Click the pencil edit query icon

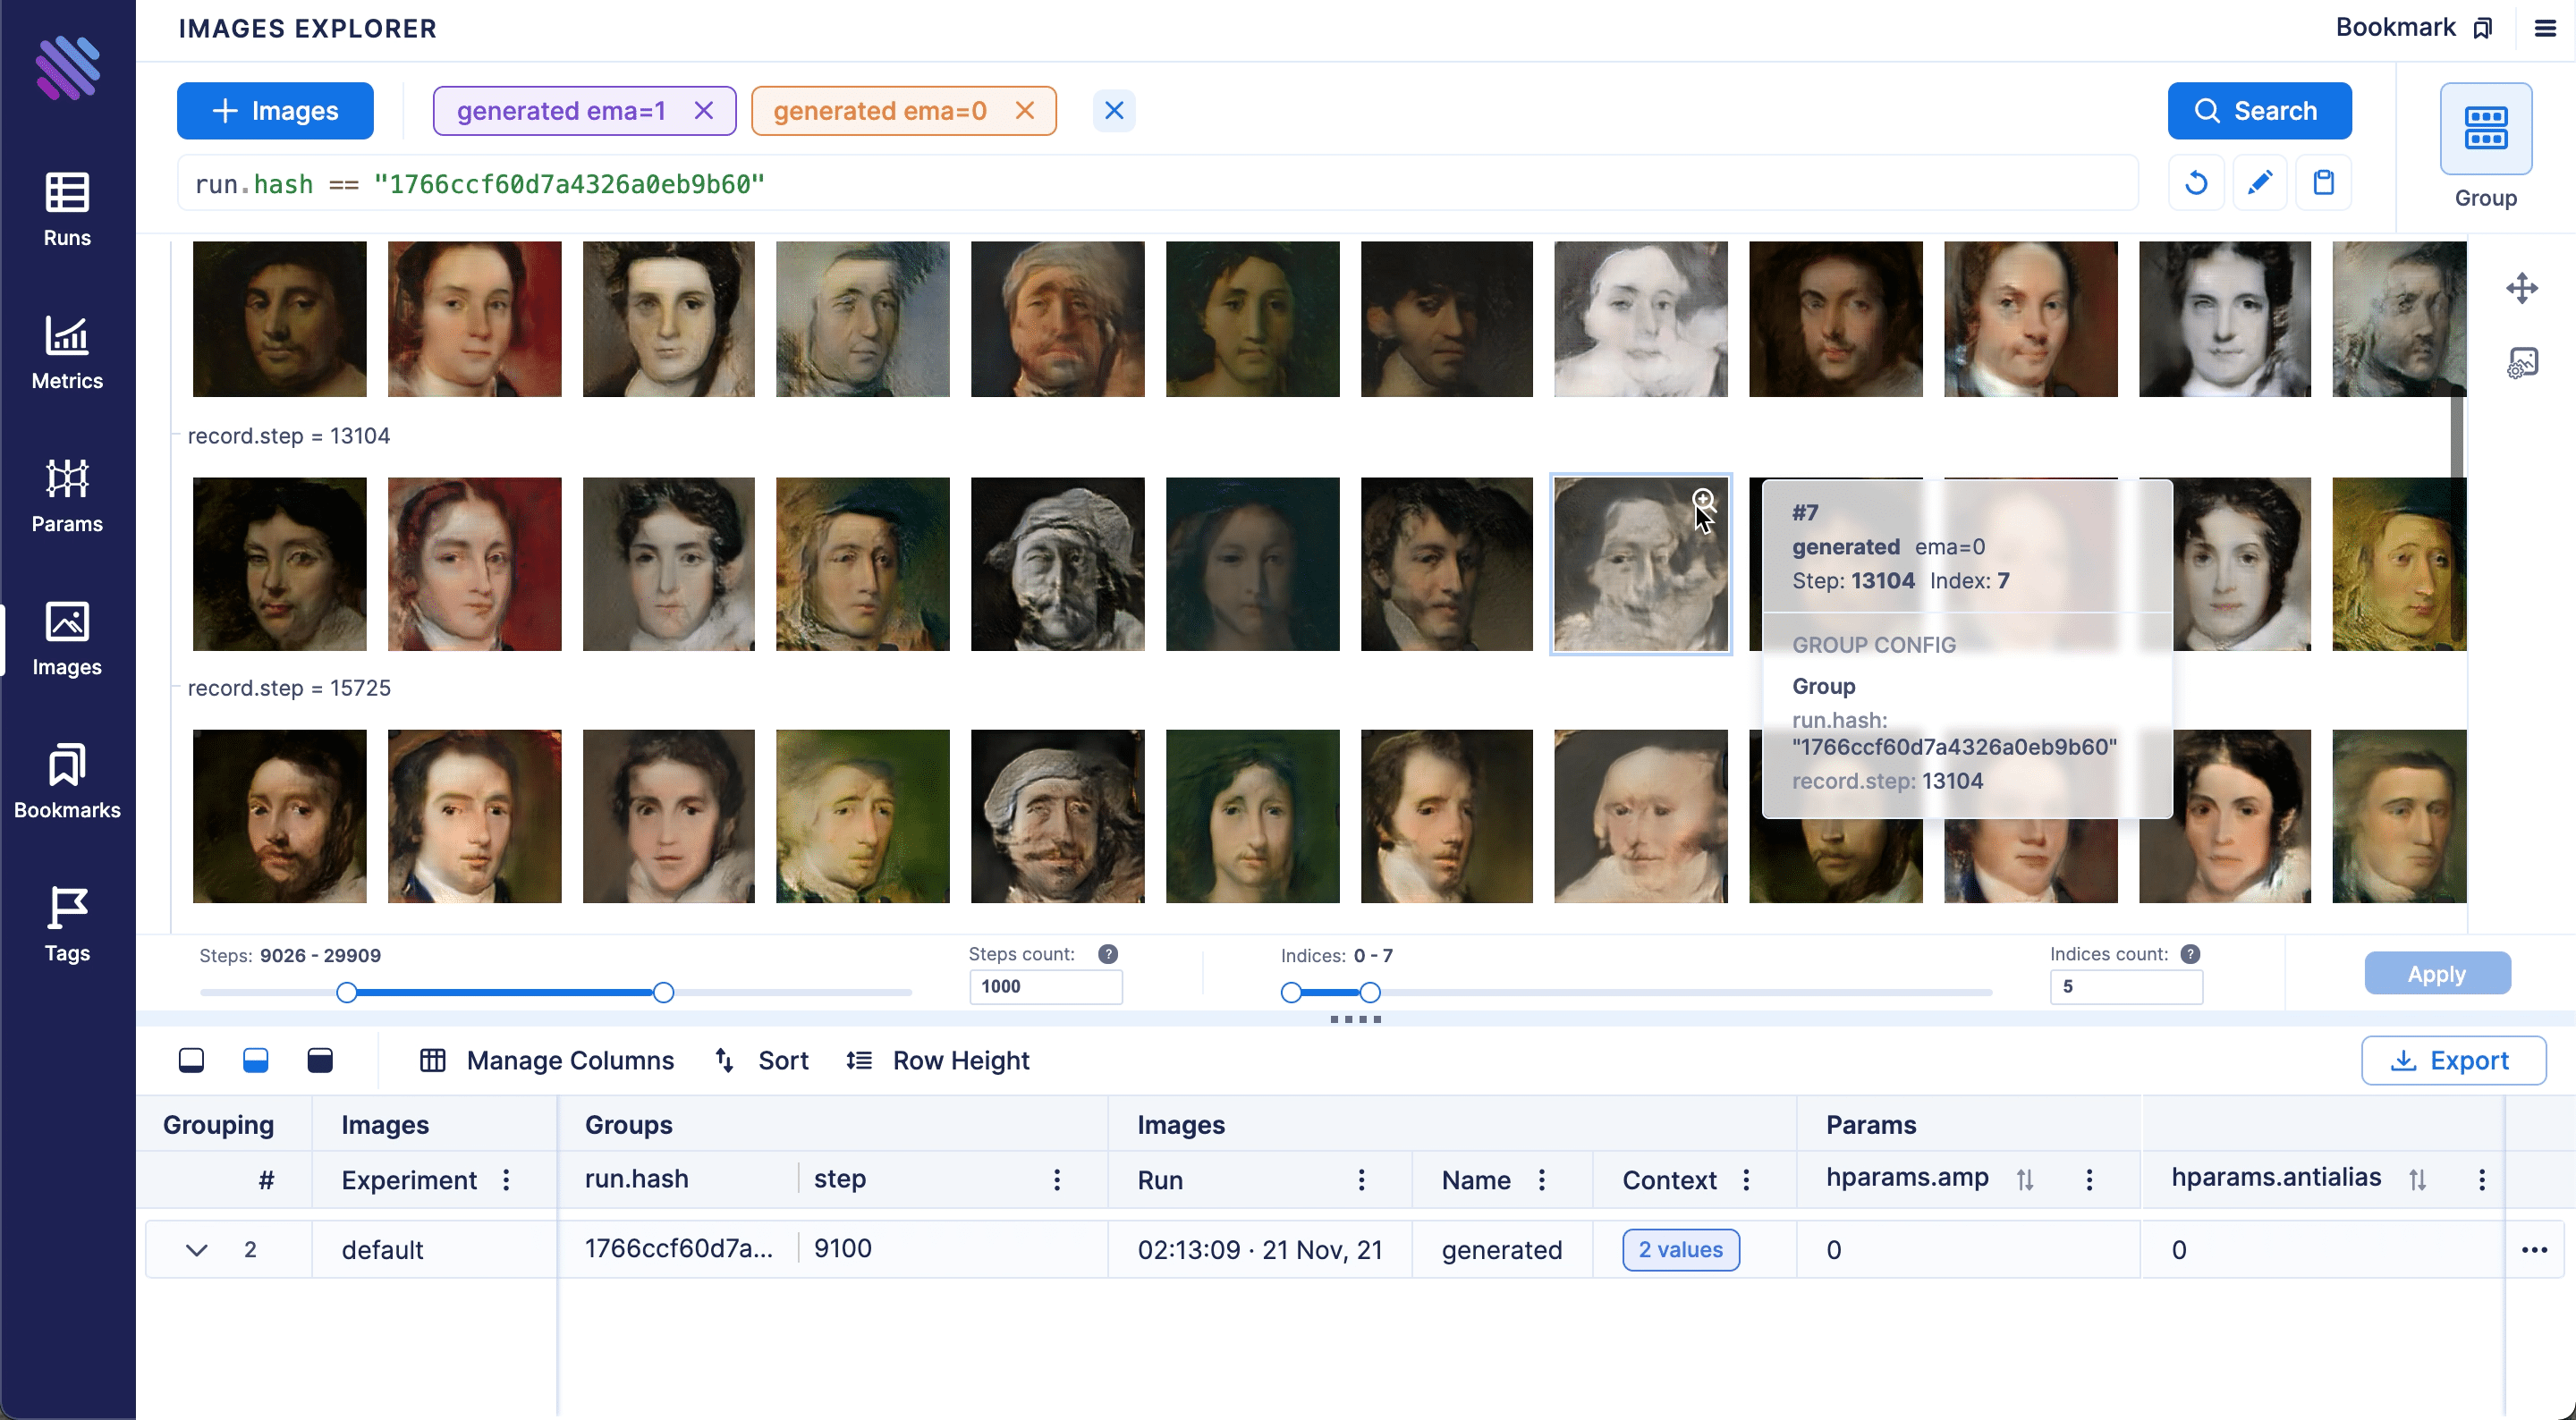click(x=2259, y=183)
